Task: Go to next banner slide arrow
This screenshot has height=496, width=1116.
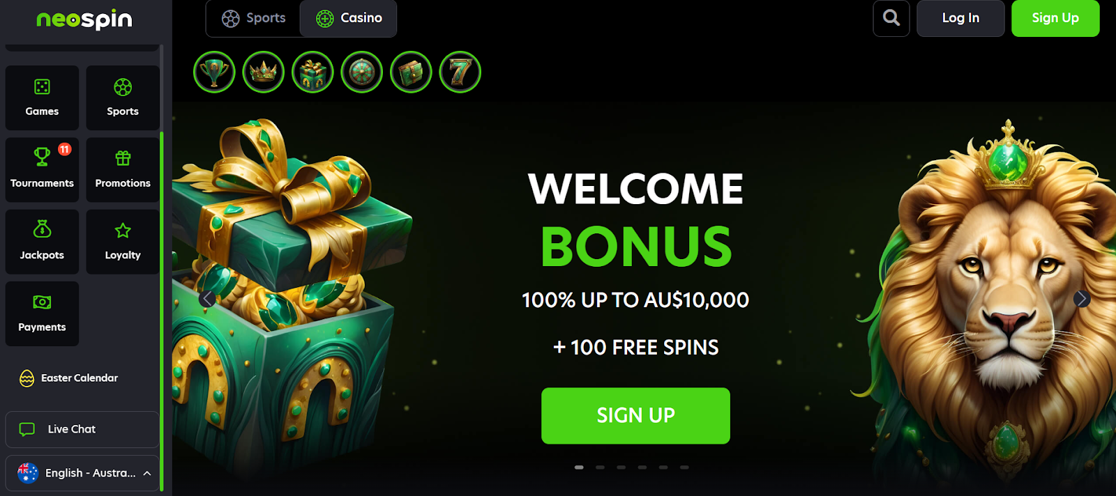Action: [1082, 299]
